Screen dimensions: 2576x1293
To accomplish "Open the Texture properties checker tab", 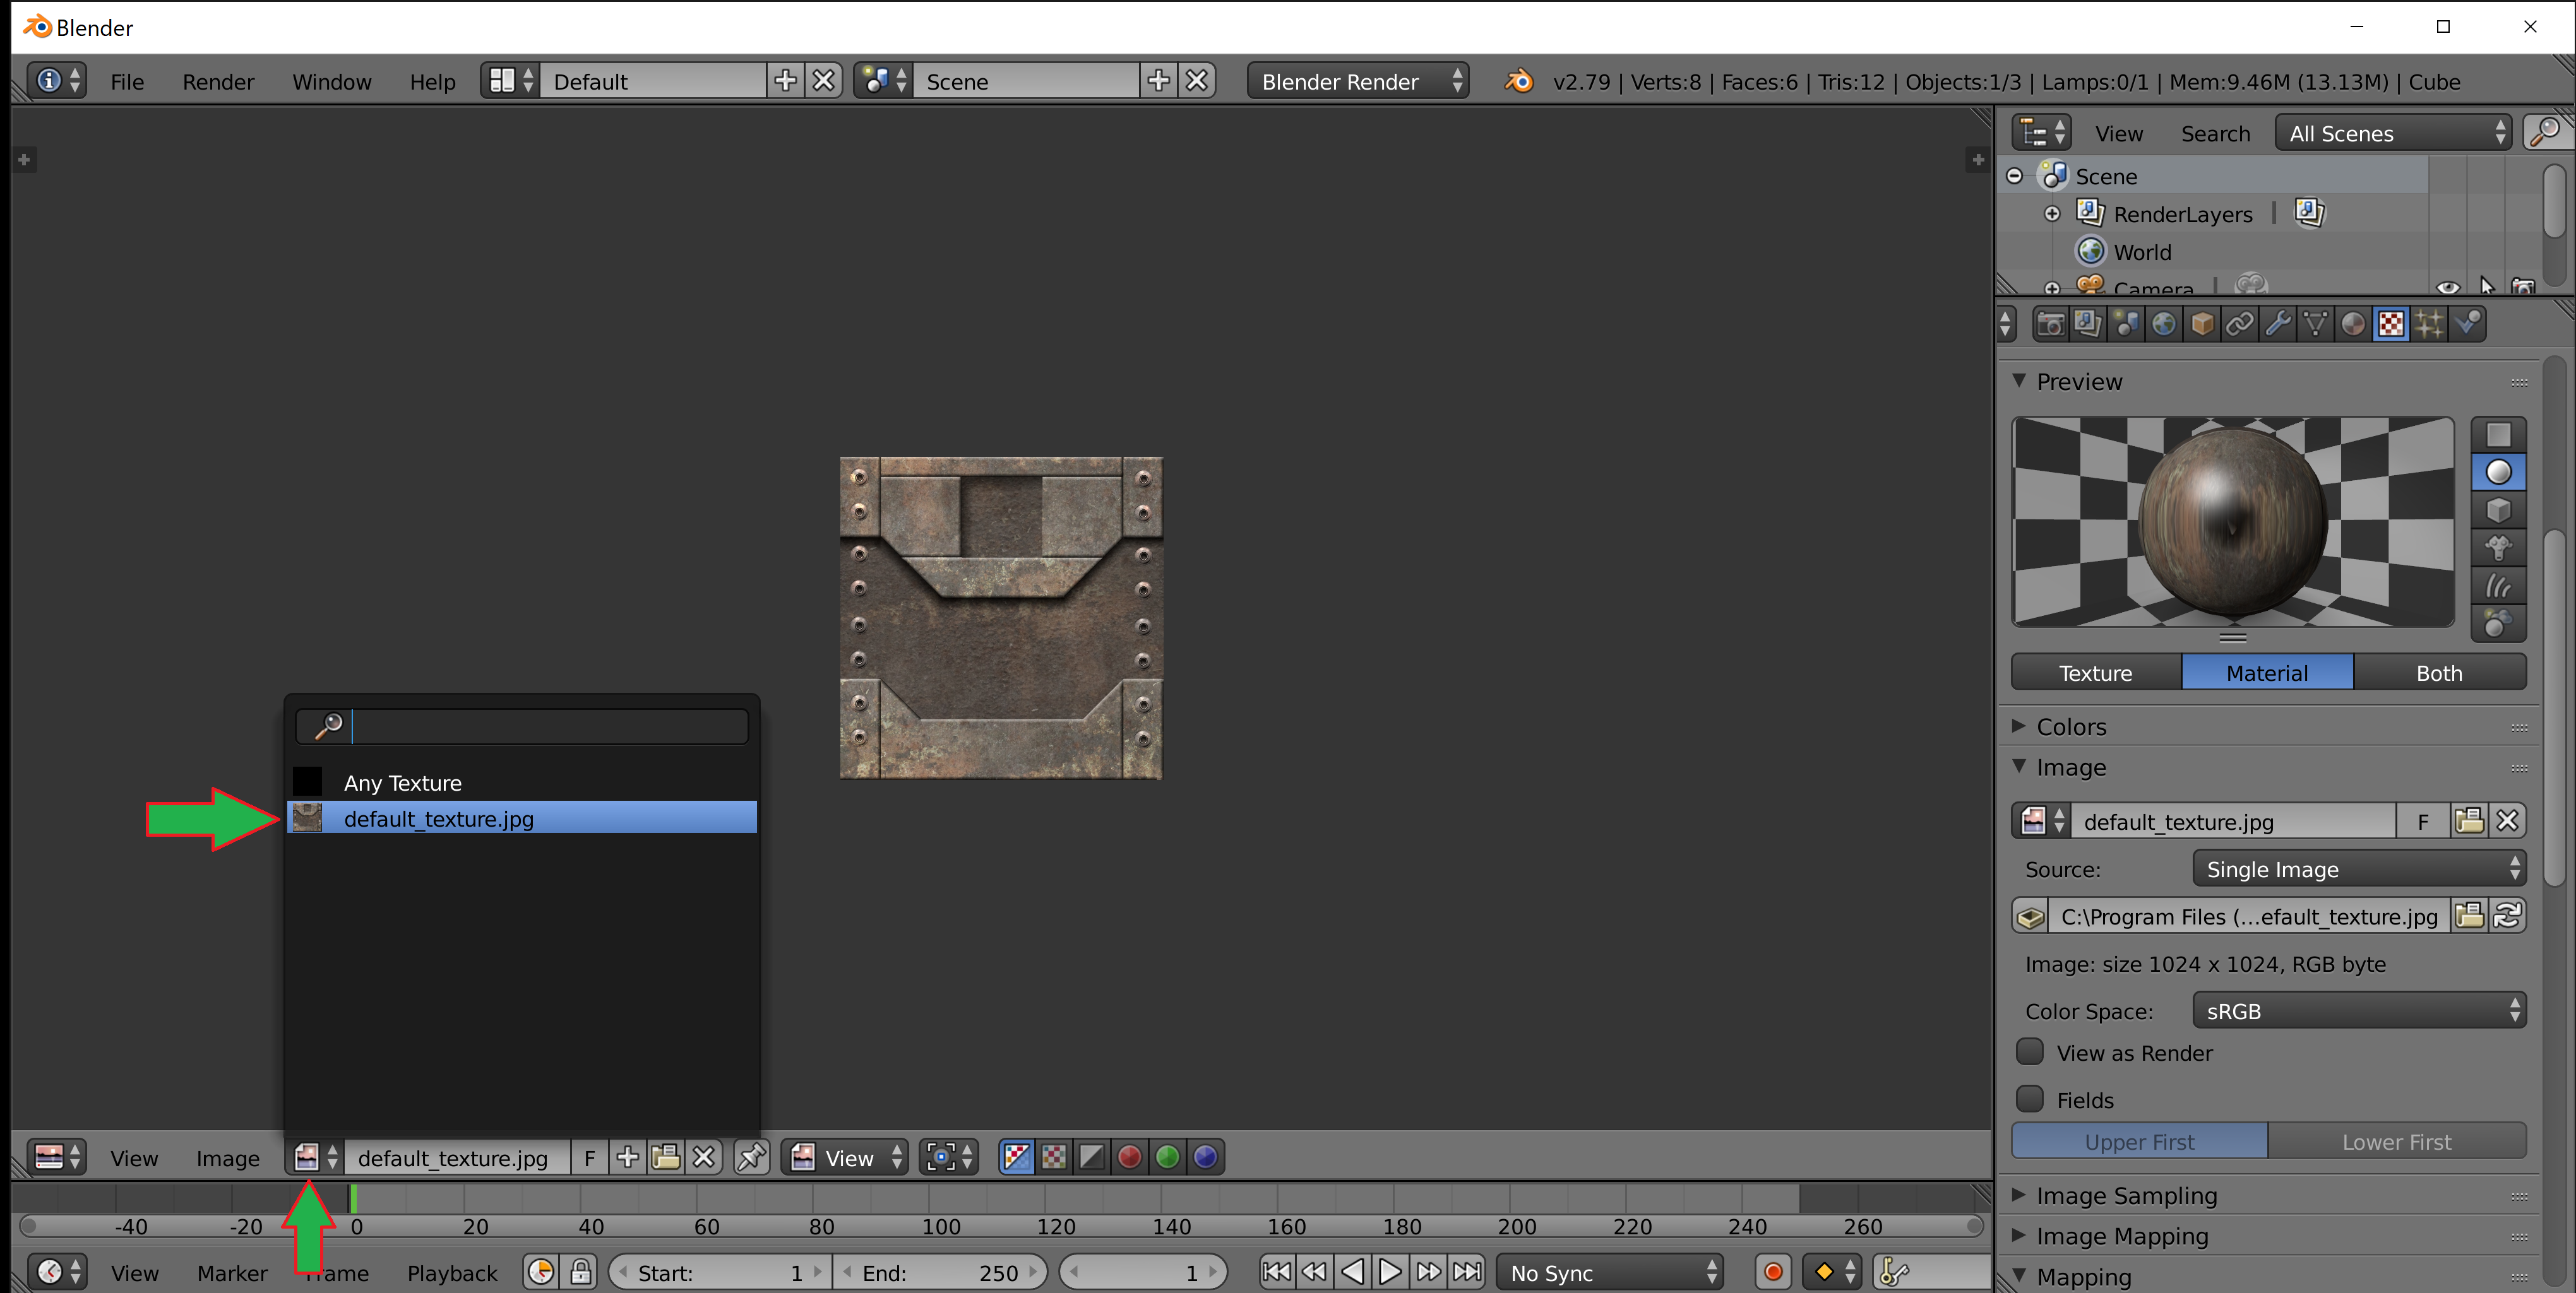I will 2391,324.
